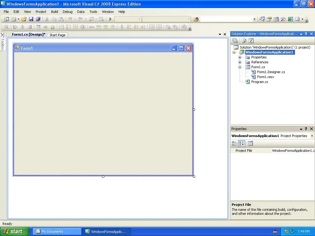The height and width of the screenshot is (236, 315).
Task: Toggle auto-hide pin on Solution Explorer
Action: pyautogui.click(x=306, y=34)
